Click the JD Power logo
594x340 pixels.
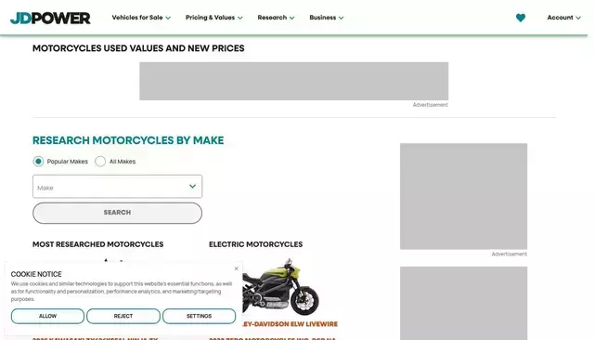50,18
